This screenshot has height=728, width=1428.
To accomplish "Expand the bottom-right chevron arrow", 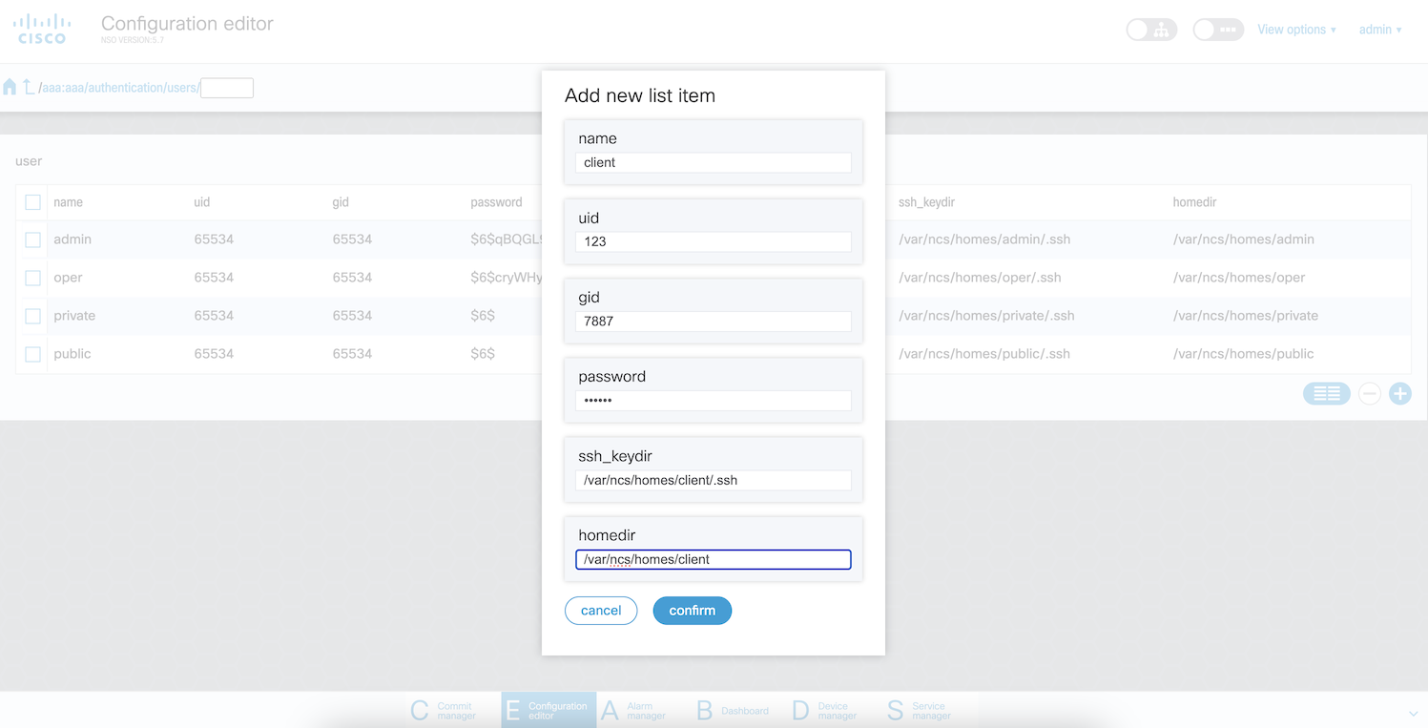I will pos(1413,714).
